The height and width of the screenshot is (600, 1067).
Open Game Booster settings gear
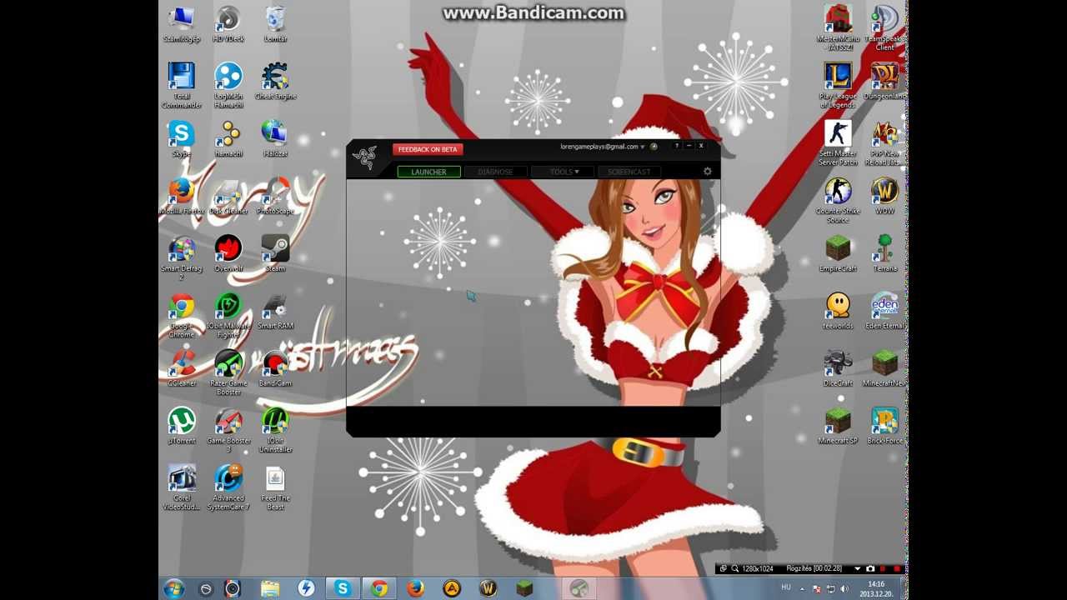tap(708, 172)
